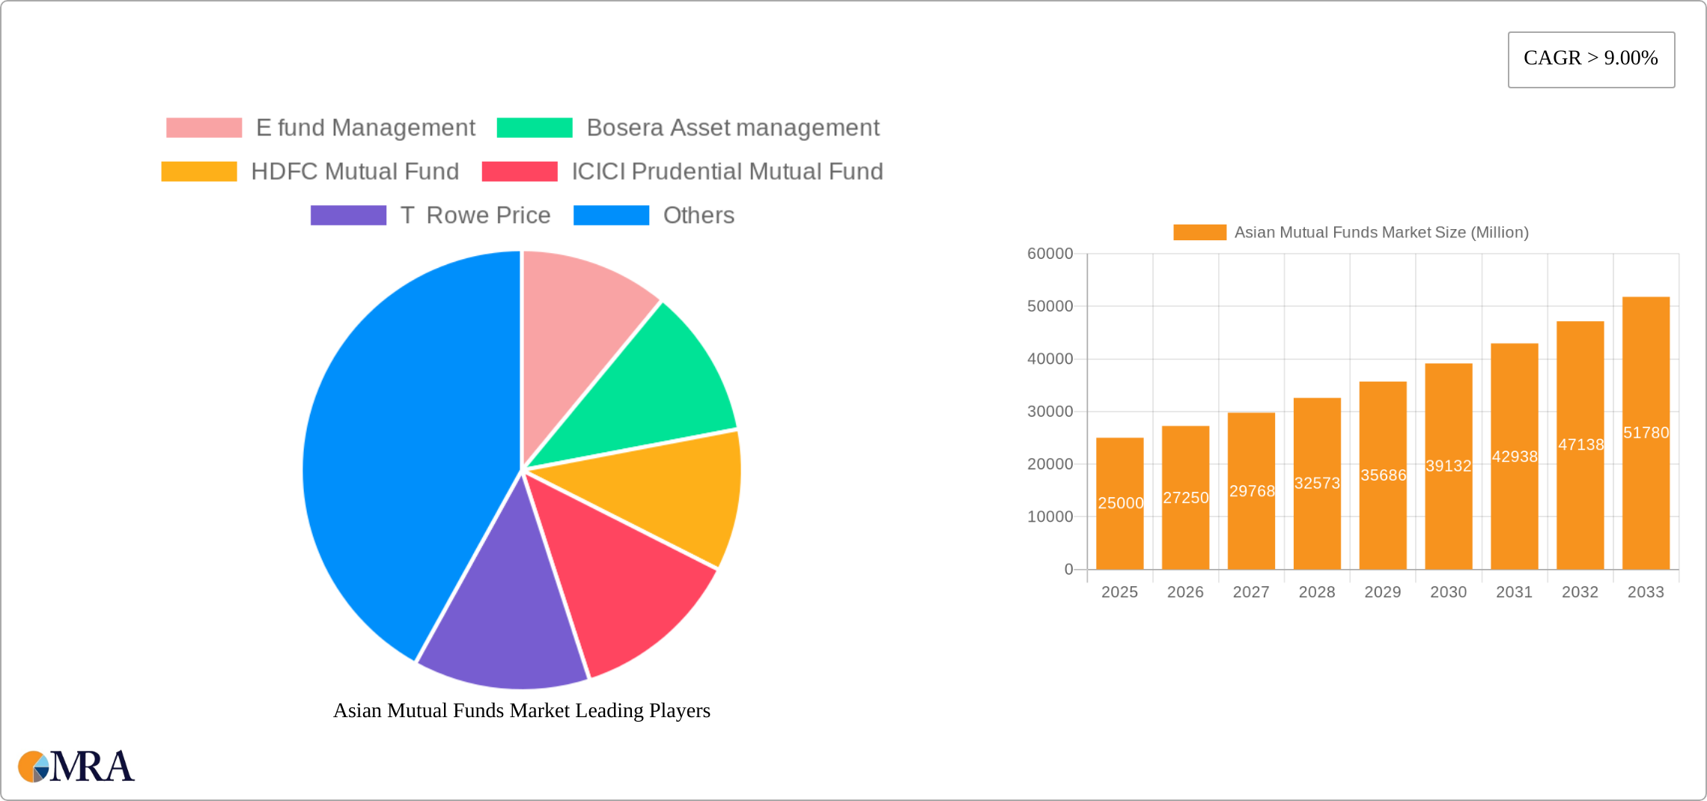The width and height of the screenshot is (1707, 801).
Task: Click the 30000 y-axis label
Action: 1050,412
